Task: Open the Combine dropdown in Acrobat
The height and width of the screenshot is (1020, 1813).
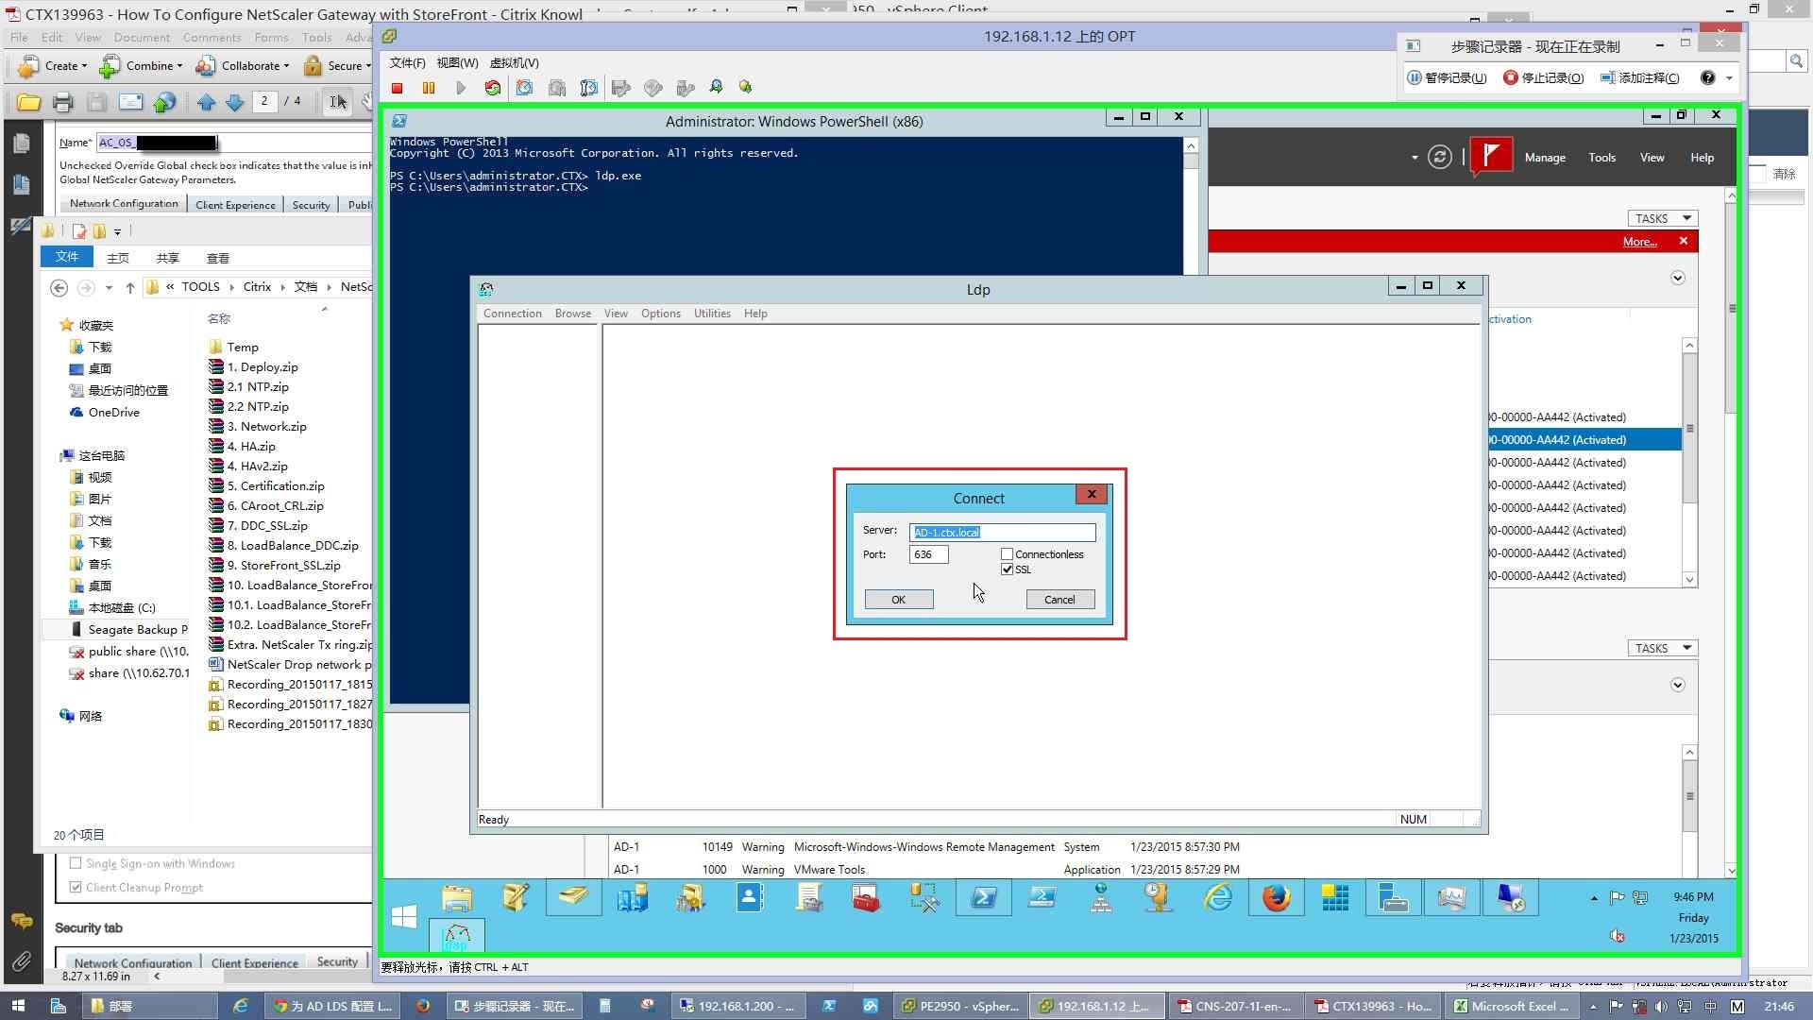Action: (x=142, y=66)
